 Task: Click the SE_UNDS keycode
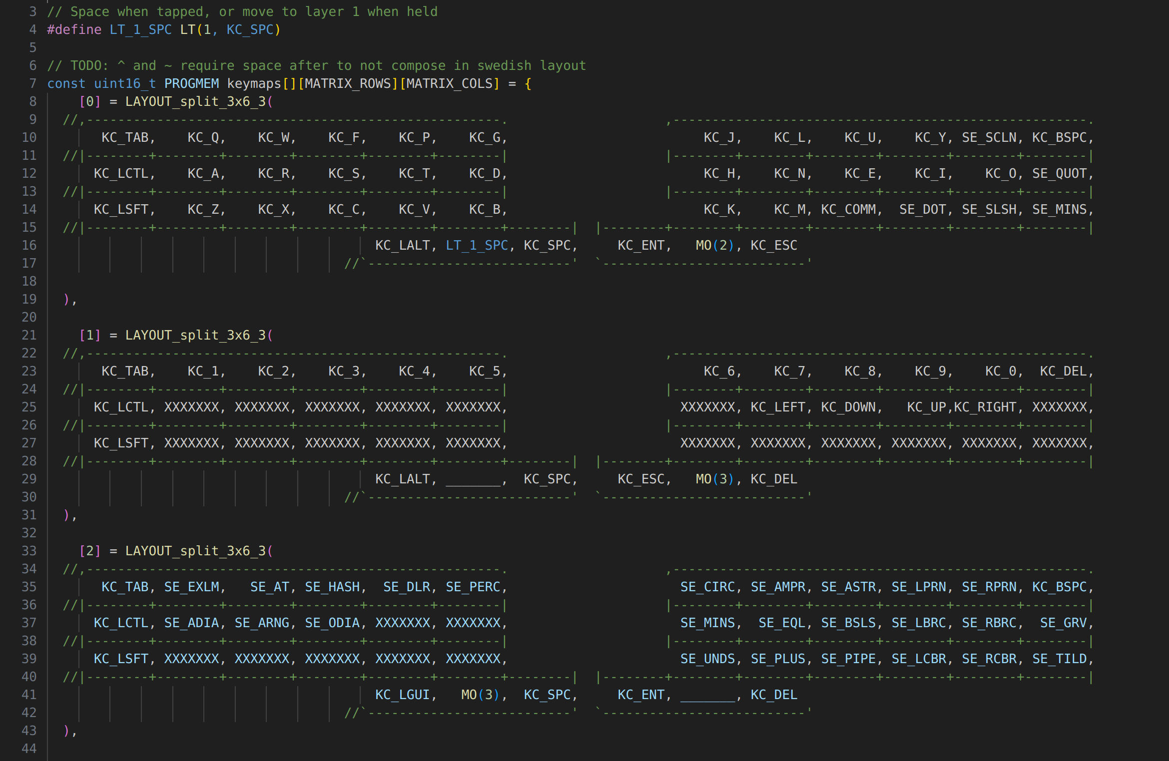point(707,659)
